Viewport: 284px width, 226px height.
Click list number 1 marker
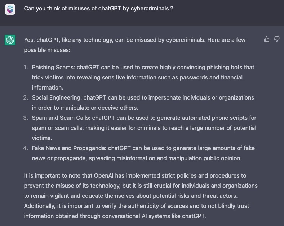[x=26, y=67]
